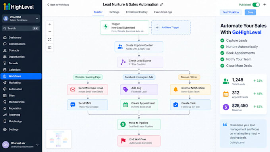This screenshot has width=270, height=152.
Task: Open Conversations in the sidebar
Action: [21, 44]
